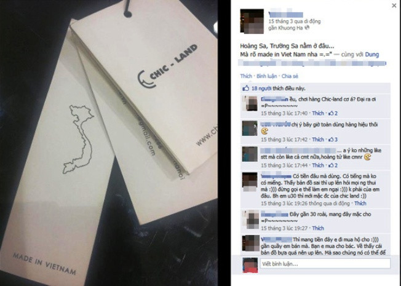
Task: Click the thumbs-up icon beside 18 người
Action: 245,88
